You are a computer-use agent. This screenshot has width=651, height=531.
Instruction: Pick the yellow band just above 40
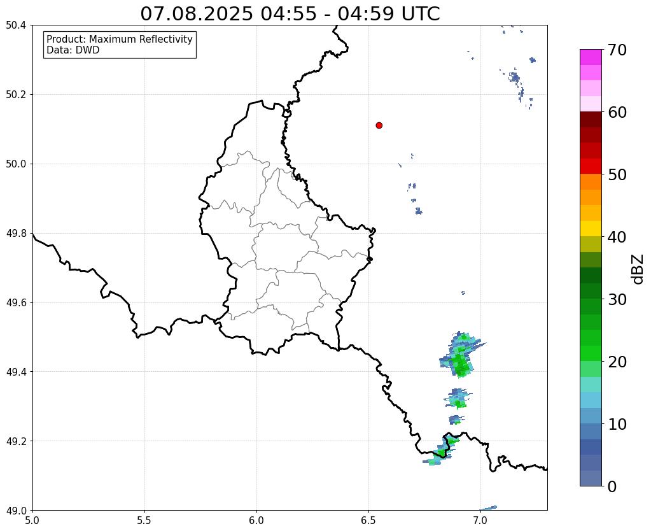(x=591, y=229)
